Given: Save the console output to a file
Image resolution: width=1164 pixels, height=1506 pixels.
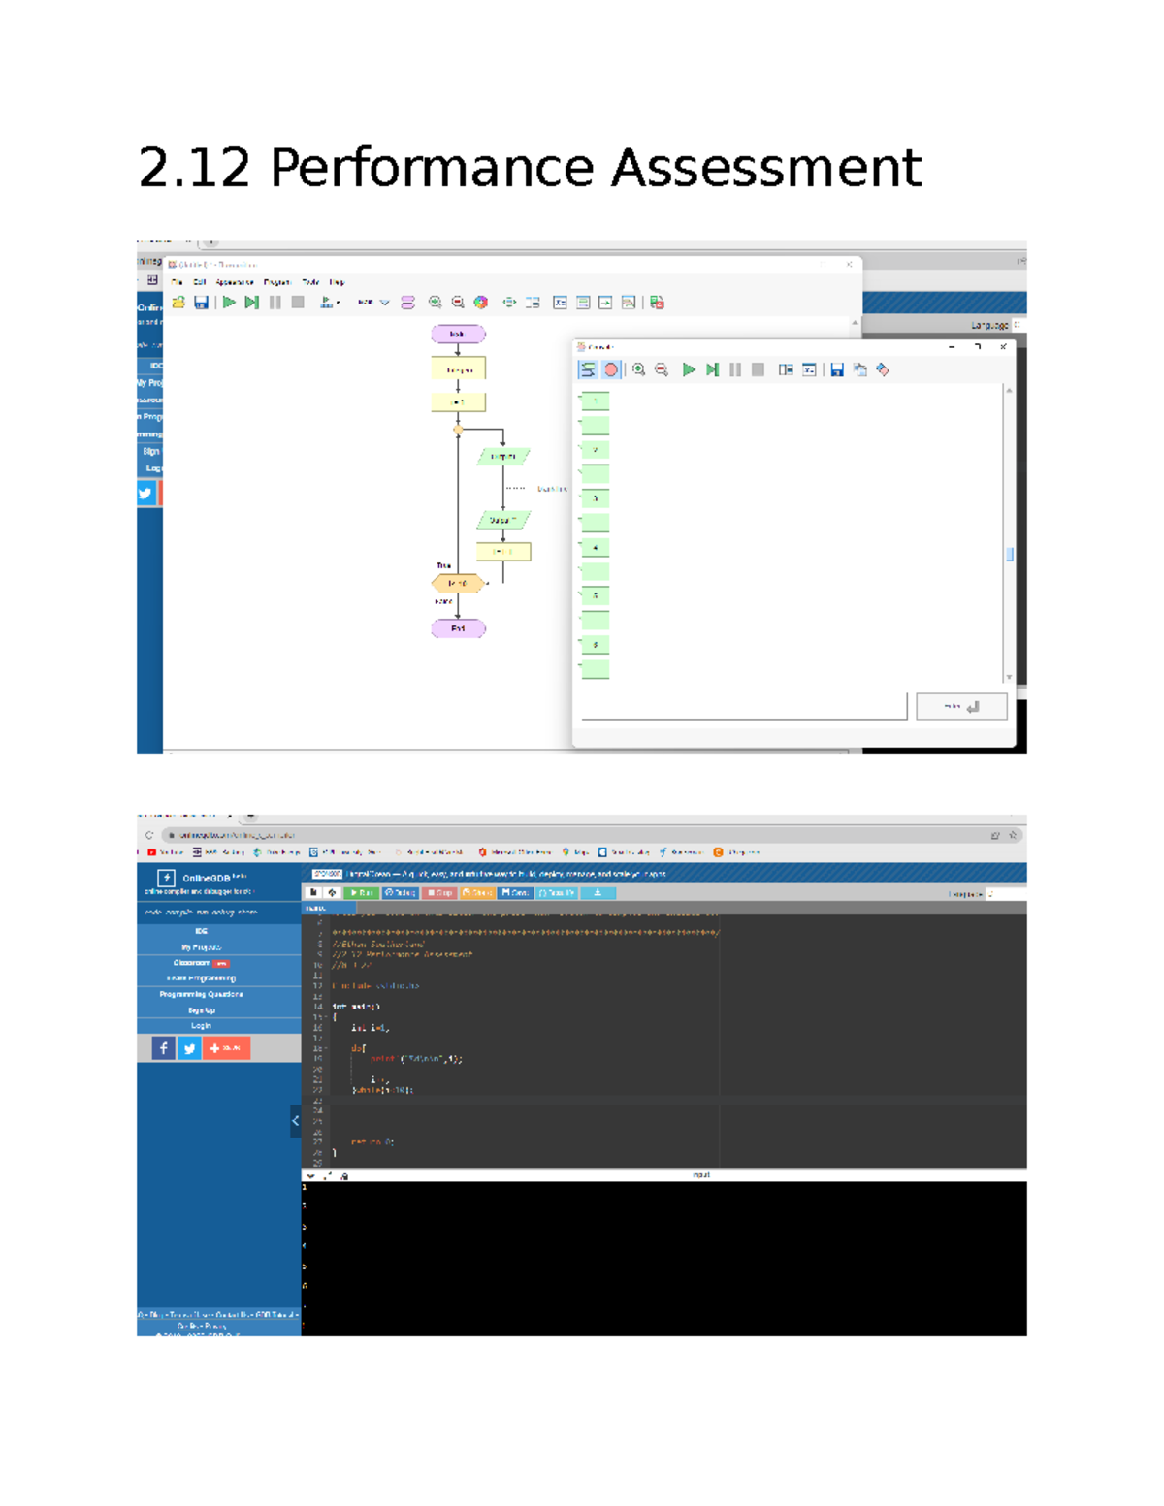Looking at the screenshot, I should (x=837, y=369).
